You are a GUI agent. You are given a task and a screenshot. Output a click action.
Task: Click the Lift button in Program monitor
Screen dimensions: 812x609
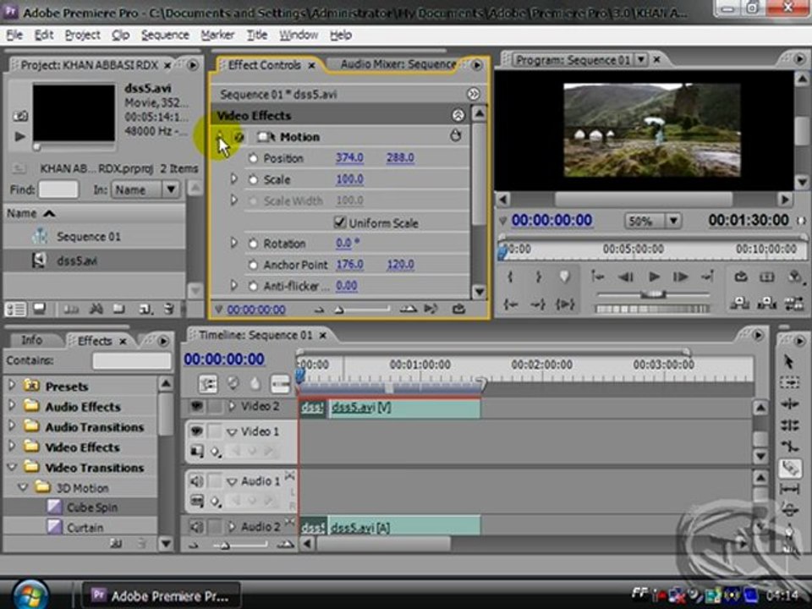click(739, 304)
